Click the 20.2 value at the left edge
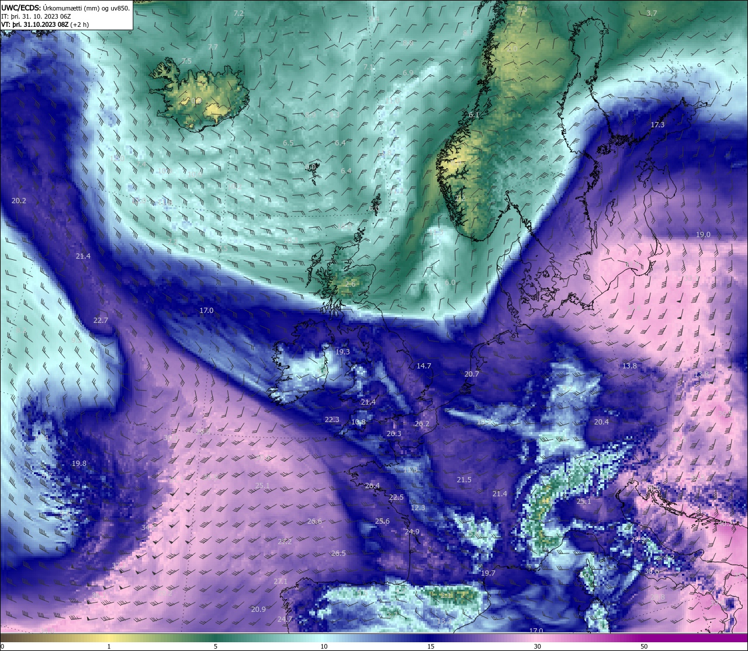Screen dimensions: 748x651 [19, 200]
